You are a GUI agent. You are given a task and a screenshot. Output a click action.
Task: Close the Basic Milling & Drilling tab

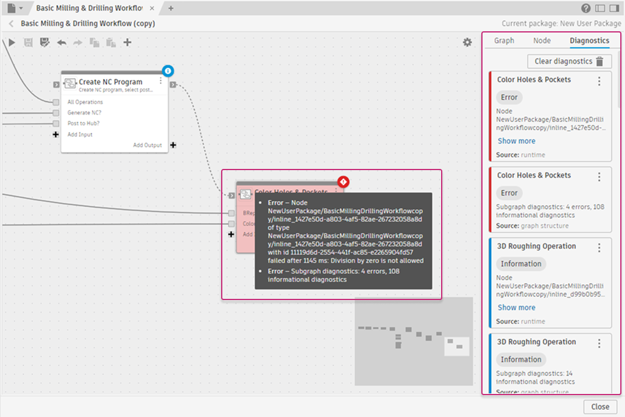153,8
